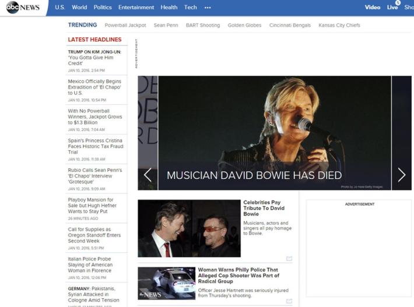Open Celebrities Pay Tribute To David Bowie
This screenshot has height=307, width=414.
264,208
